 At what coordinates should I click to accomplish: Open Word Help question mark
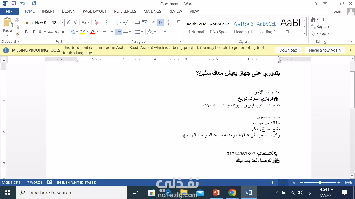316,4
